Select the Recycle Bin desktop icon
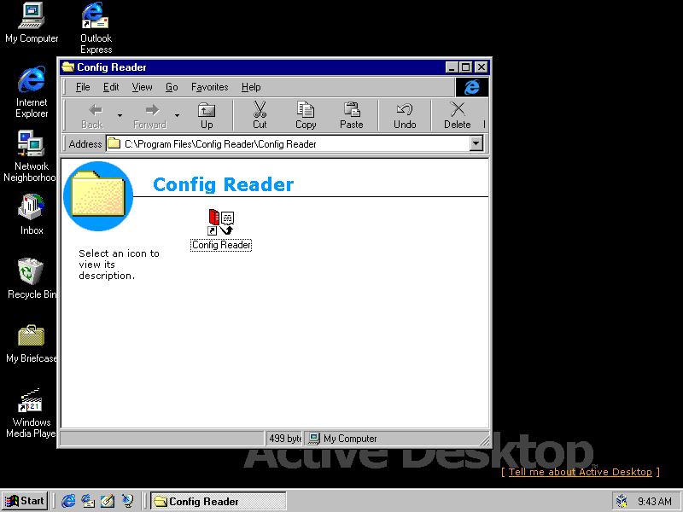 click(x=32, y=279)
